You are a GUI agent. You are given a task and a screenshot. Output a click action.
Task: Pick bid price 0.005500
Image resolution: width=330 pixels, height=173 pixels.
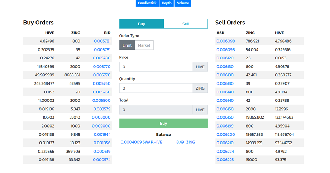tap(101, 100)
